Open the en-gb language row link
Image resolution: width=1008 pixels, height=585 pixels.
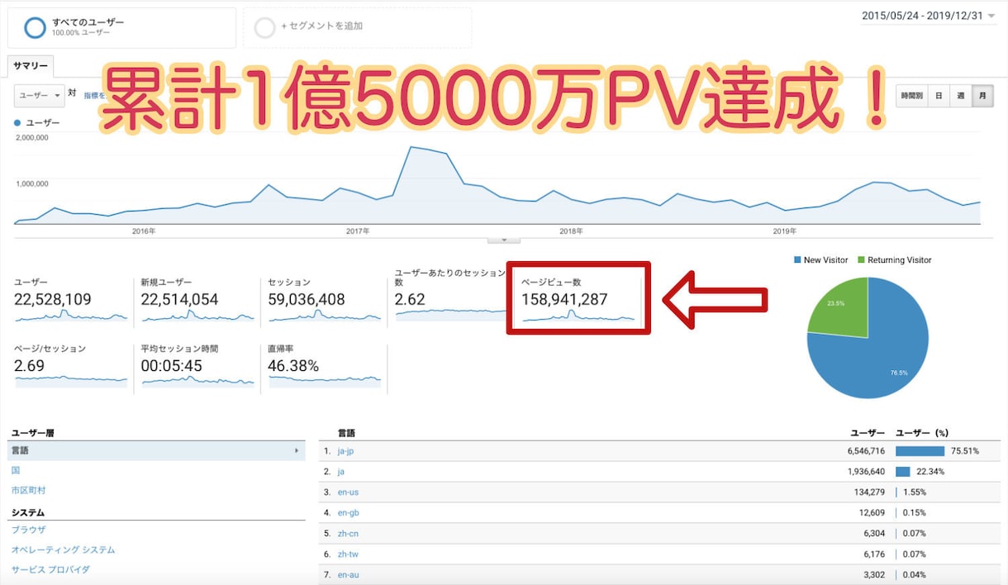tap(348, 512)
